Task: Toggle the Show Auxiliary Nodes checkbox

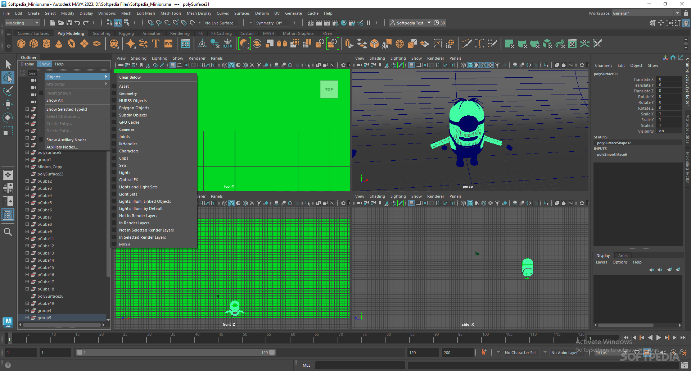Action: coord(41,140)
